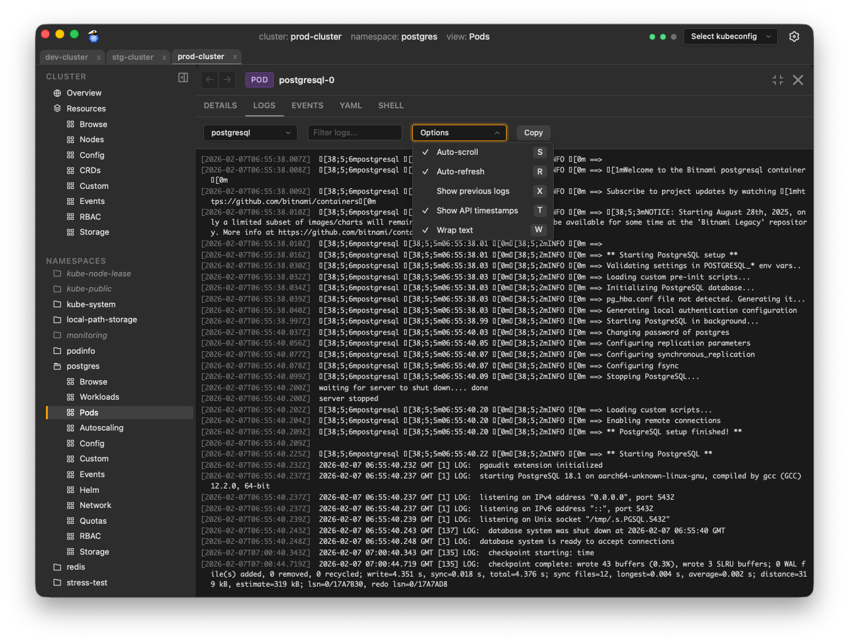Disable the Auto-scroll option
The image size is (849, 644).
(x=458, y=152)
